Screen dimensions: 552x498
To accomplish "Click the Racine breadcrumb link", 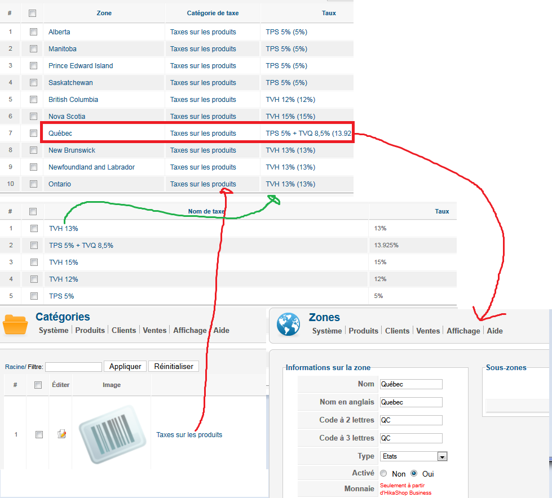I will pyautogui.click(x=15, y=367).
